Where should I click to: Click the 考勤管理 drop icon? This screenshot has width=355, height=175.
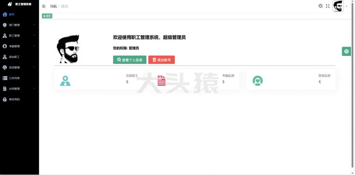click(5, 46)
